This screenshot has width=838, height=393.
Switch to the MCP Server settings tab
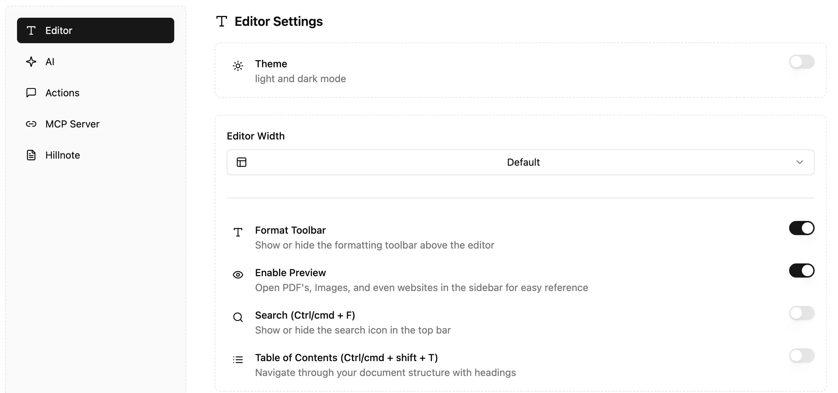pos(72,124)
